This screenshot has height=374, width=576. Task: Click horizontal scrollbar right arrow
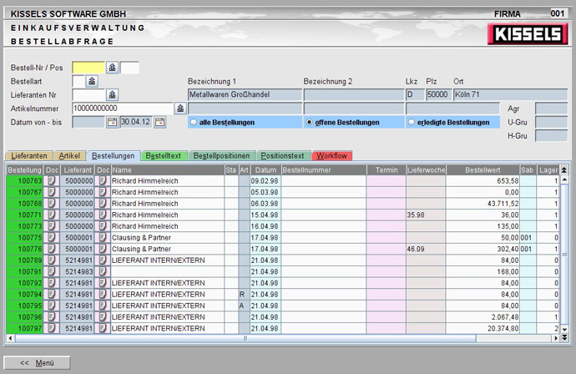tap(556, 338)
